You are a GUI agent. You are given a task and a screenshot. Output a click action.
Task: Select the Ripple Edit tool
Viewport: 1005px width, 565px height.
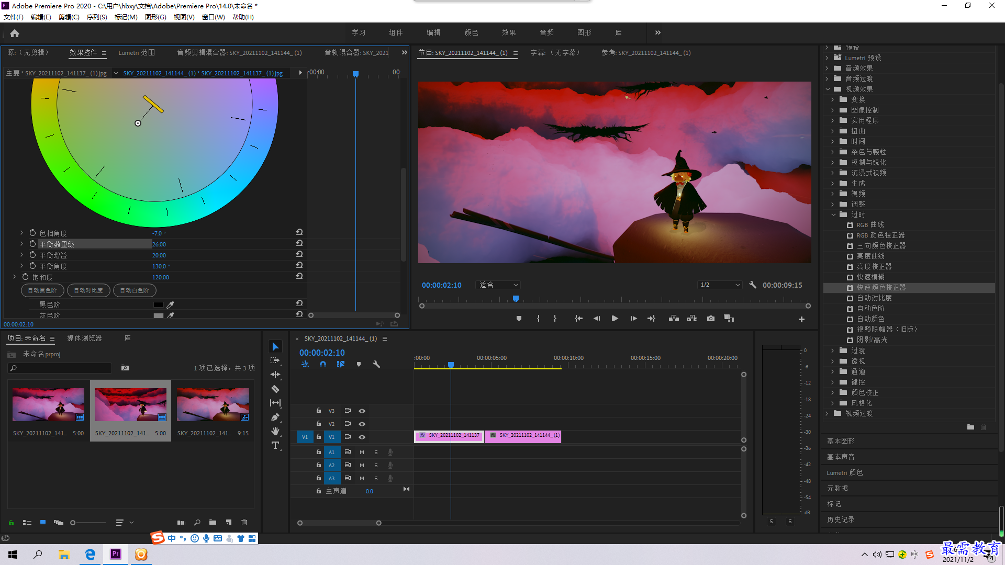275,375
